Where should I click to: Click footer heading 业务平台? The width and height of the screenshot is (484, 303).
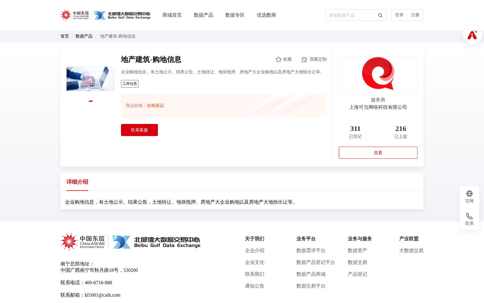tap(306, 239)
